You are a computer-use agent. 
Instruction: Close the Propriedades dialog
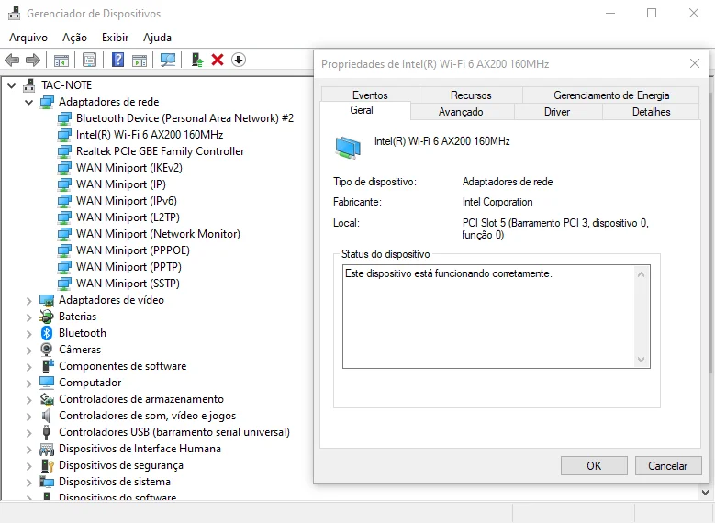(695, 63)
